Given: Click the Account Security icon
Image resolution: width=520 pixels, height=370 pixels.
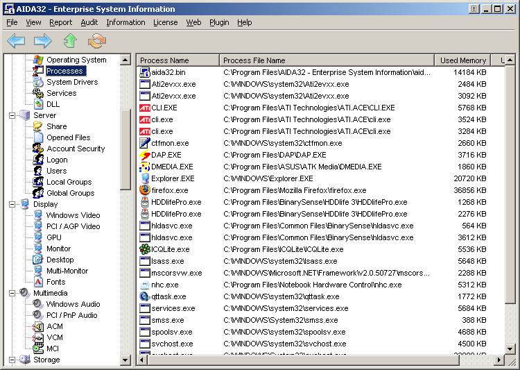Looking at the screenshot, I should pyautogui.click(x=38, y=149).
